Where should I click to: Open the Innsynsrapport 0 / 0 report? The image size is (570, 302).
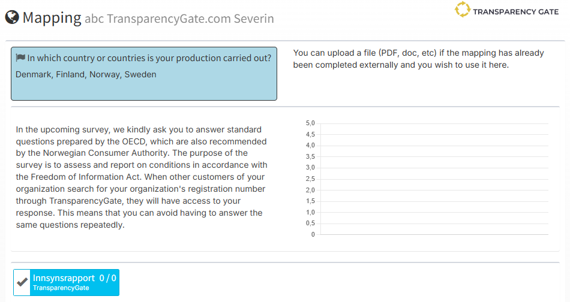(74, 278)
